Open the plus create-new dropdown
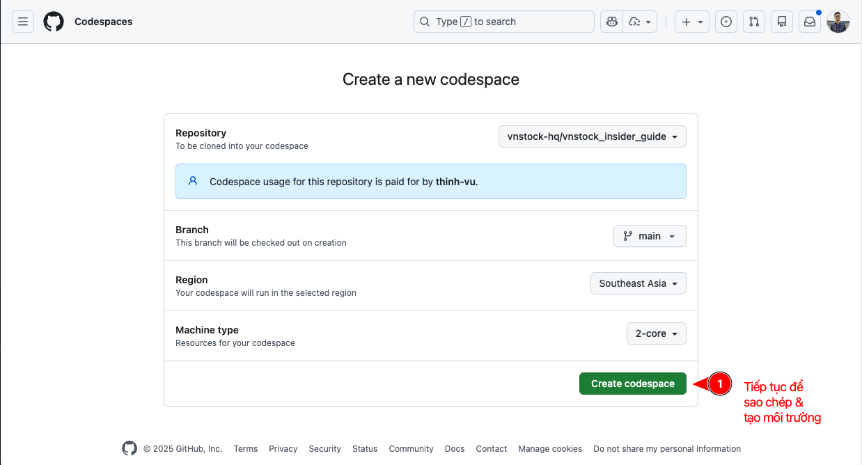This screenshot has height=465, width=862. point(691,22)
